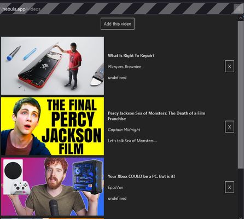Click the scrollbar up arrow
This screenshot has width=244, height=219.
[x=240, y=18]
